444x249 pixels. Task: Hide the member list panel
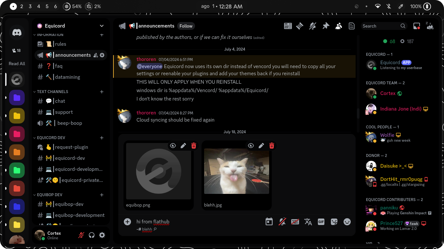[x=339, y=26]
